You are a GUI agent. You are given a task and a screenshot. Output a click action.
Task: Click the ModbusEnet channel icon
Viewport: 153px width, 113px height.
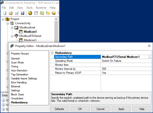(x=16, y=28)
